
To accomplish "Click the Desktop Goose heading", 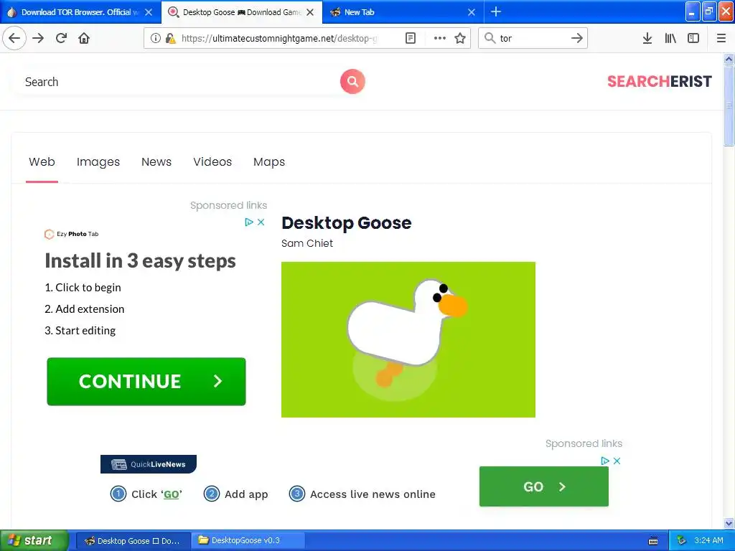I will [347, 223].
